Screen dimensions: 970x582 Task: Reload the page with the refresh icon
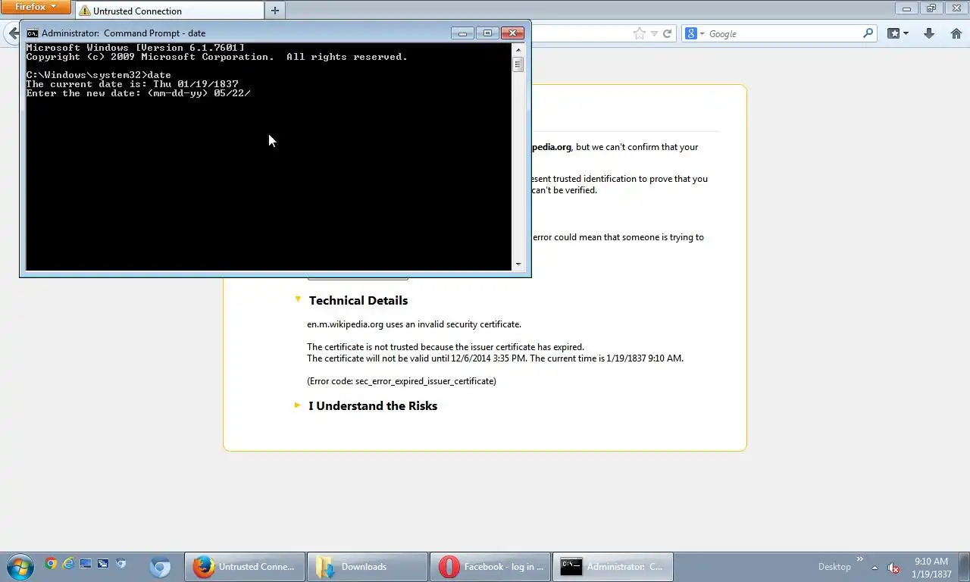point(668,33)
